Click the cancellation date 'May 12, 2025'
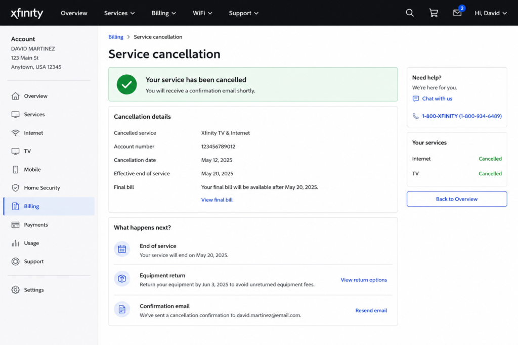This screenshot has height=345, width=518. (x=217, y=160)
